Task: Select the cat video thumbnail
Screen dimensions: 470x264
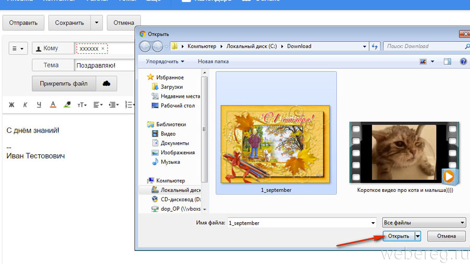Action: [x=404, y=153]
